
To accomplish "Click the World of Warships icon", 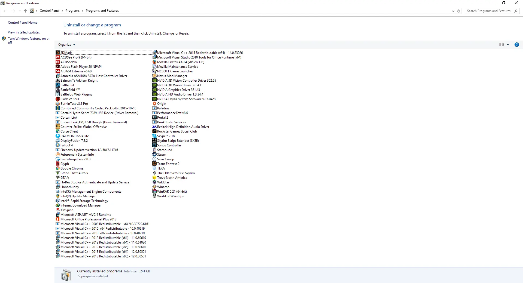I will tap(154, 196).
